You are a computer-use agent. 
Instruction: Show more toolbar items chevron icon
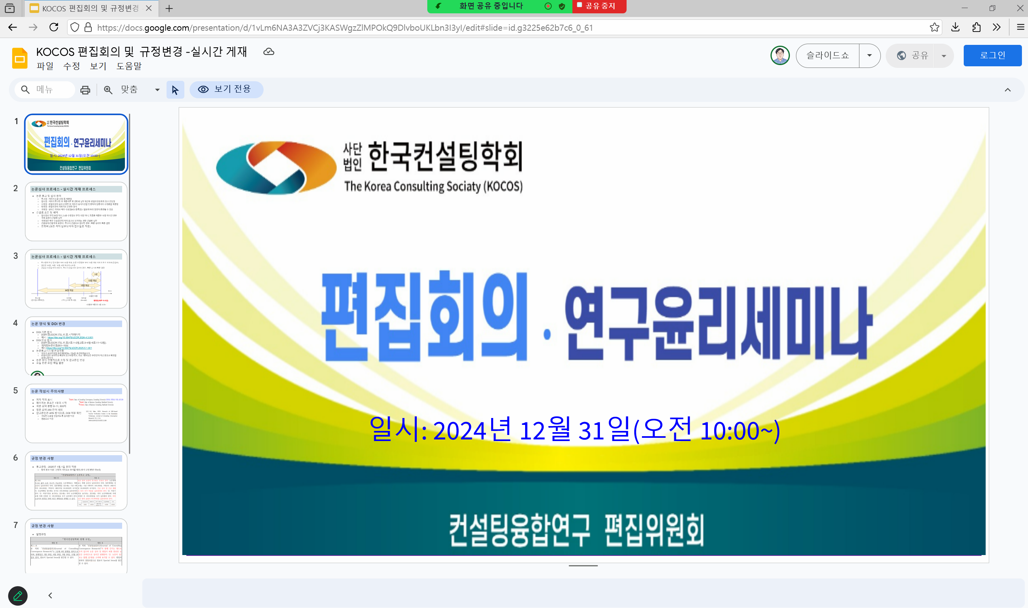pos(997,27)
